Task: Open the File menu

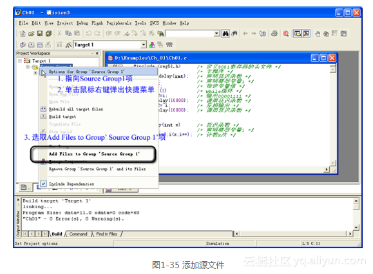Action: pos(23,23)
